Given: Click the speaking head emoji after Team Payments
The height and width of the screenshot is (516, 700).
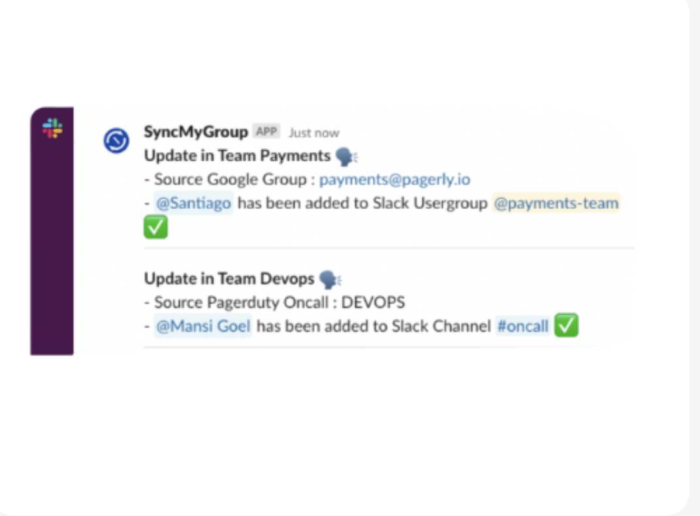Looking at the screenshot, I should [347, 157].
